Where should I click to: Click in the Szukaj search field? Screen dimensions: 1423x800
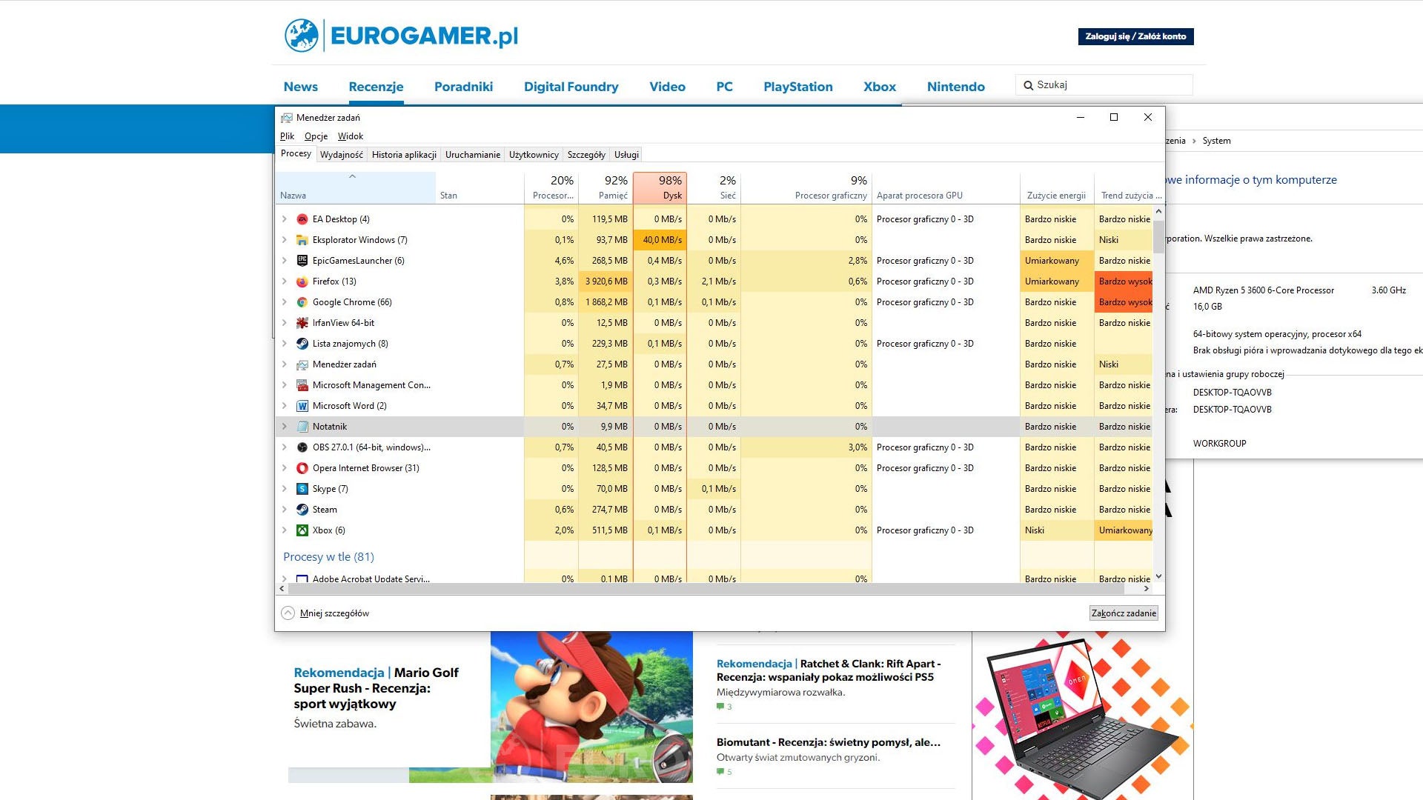click(1104, 85)
